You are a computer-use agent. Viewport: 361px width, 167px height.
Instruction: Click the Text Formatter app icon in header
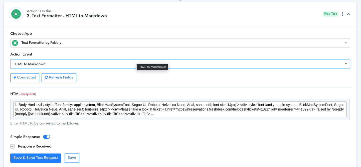pyautogui.click(x=16, y=14)
